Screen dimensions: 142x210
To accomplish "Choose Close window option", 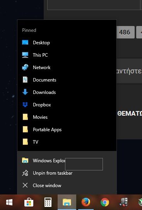I will pos(67,186).
